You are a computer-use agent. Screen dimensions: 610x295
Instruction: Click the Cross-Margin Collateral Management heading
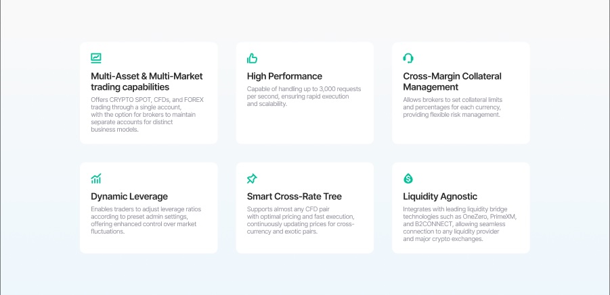[x=452, y=82]
